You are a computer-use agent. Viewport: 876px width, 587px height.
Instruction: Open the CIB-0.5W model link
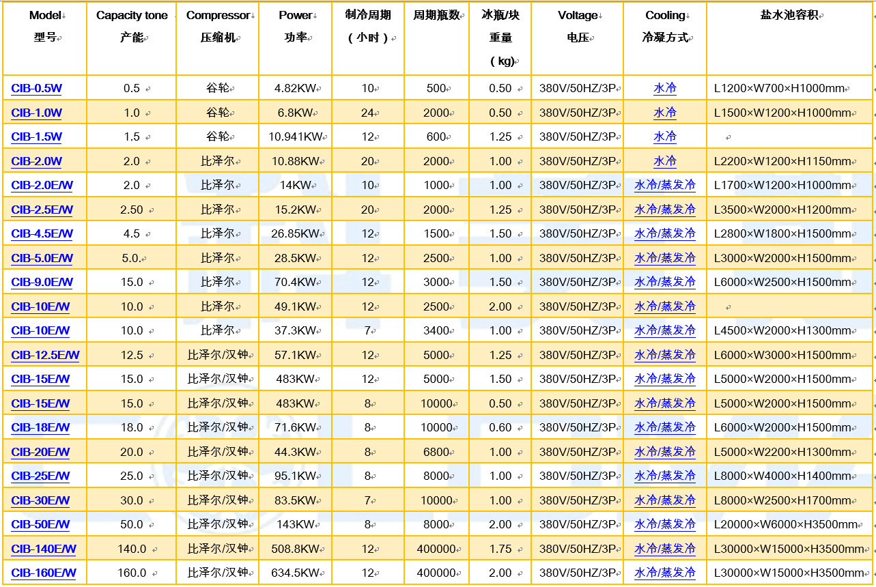(x=36, y=88)
